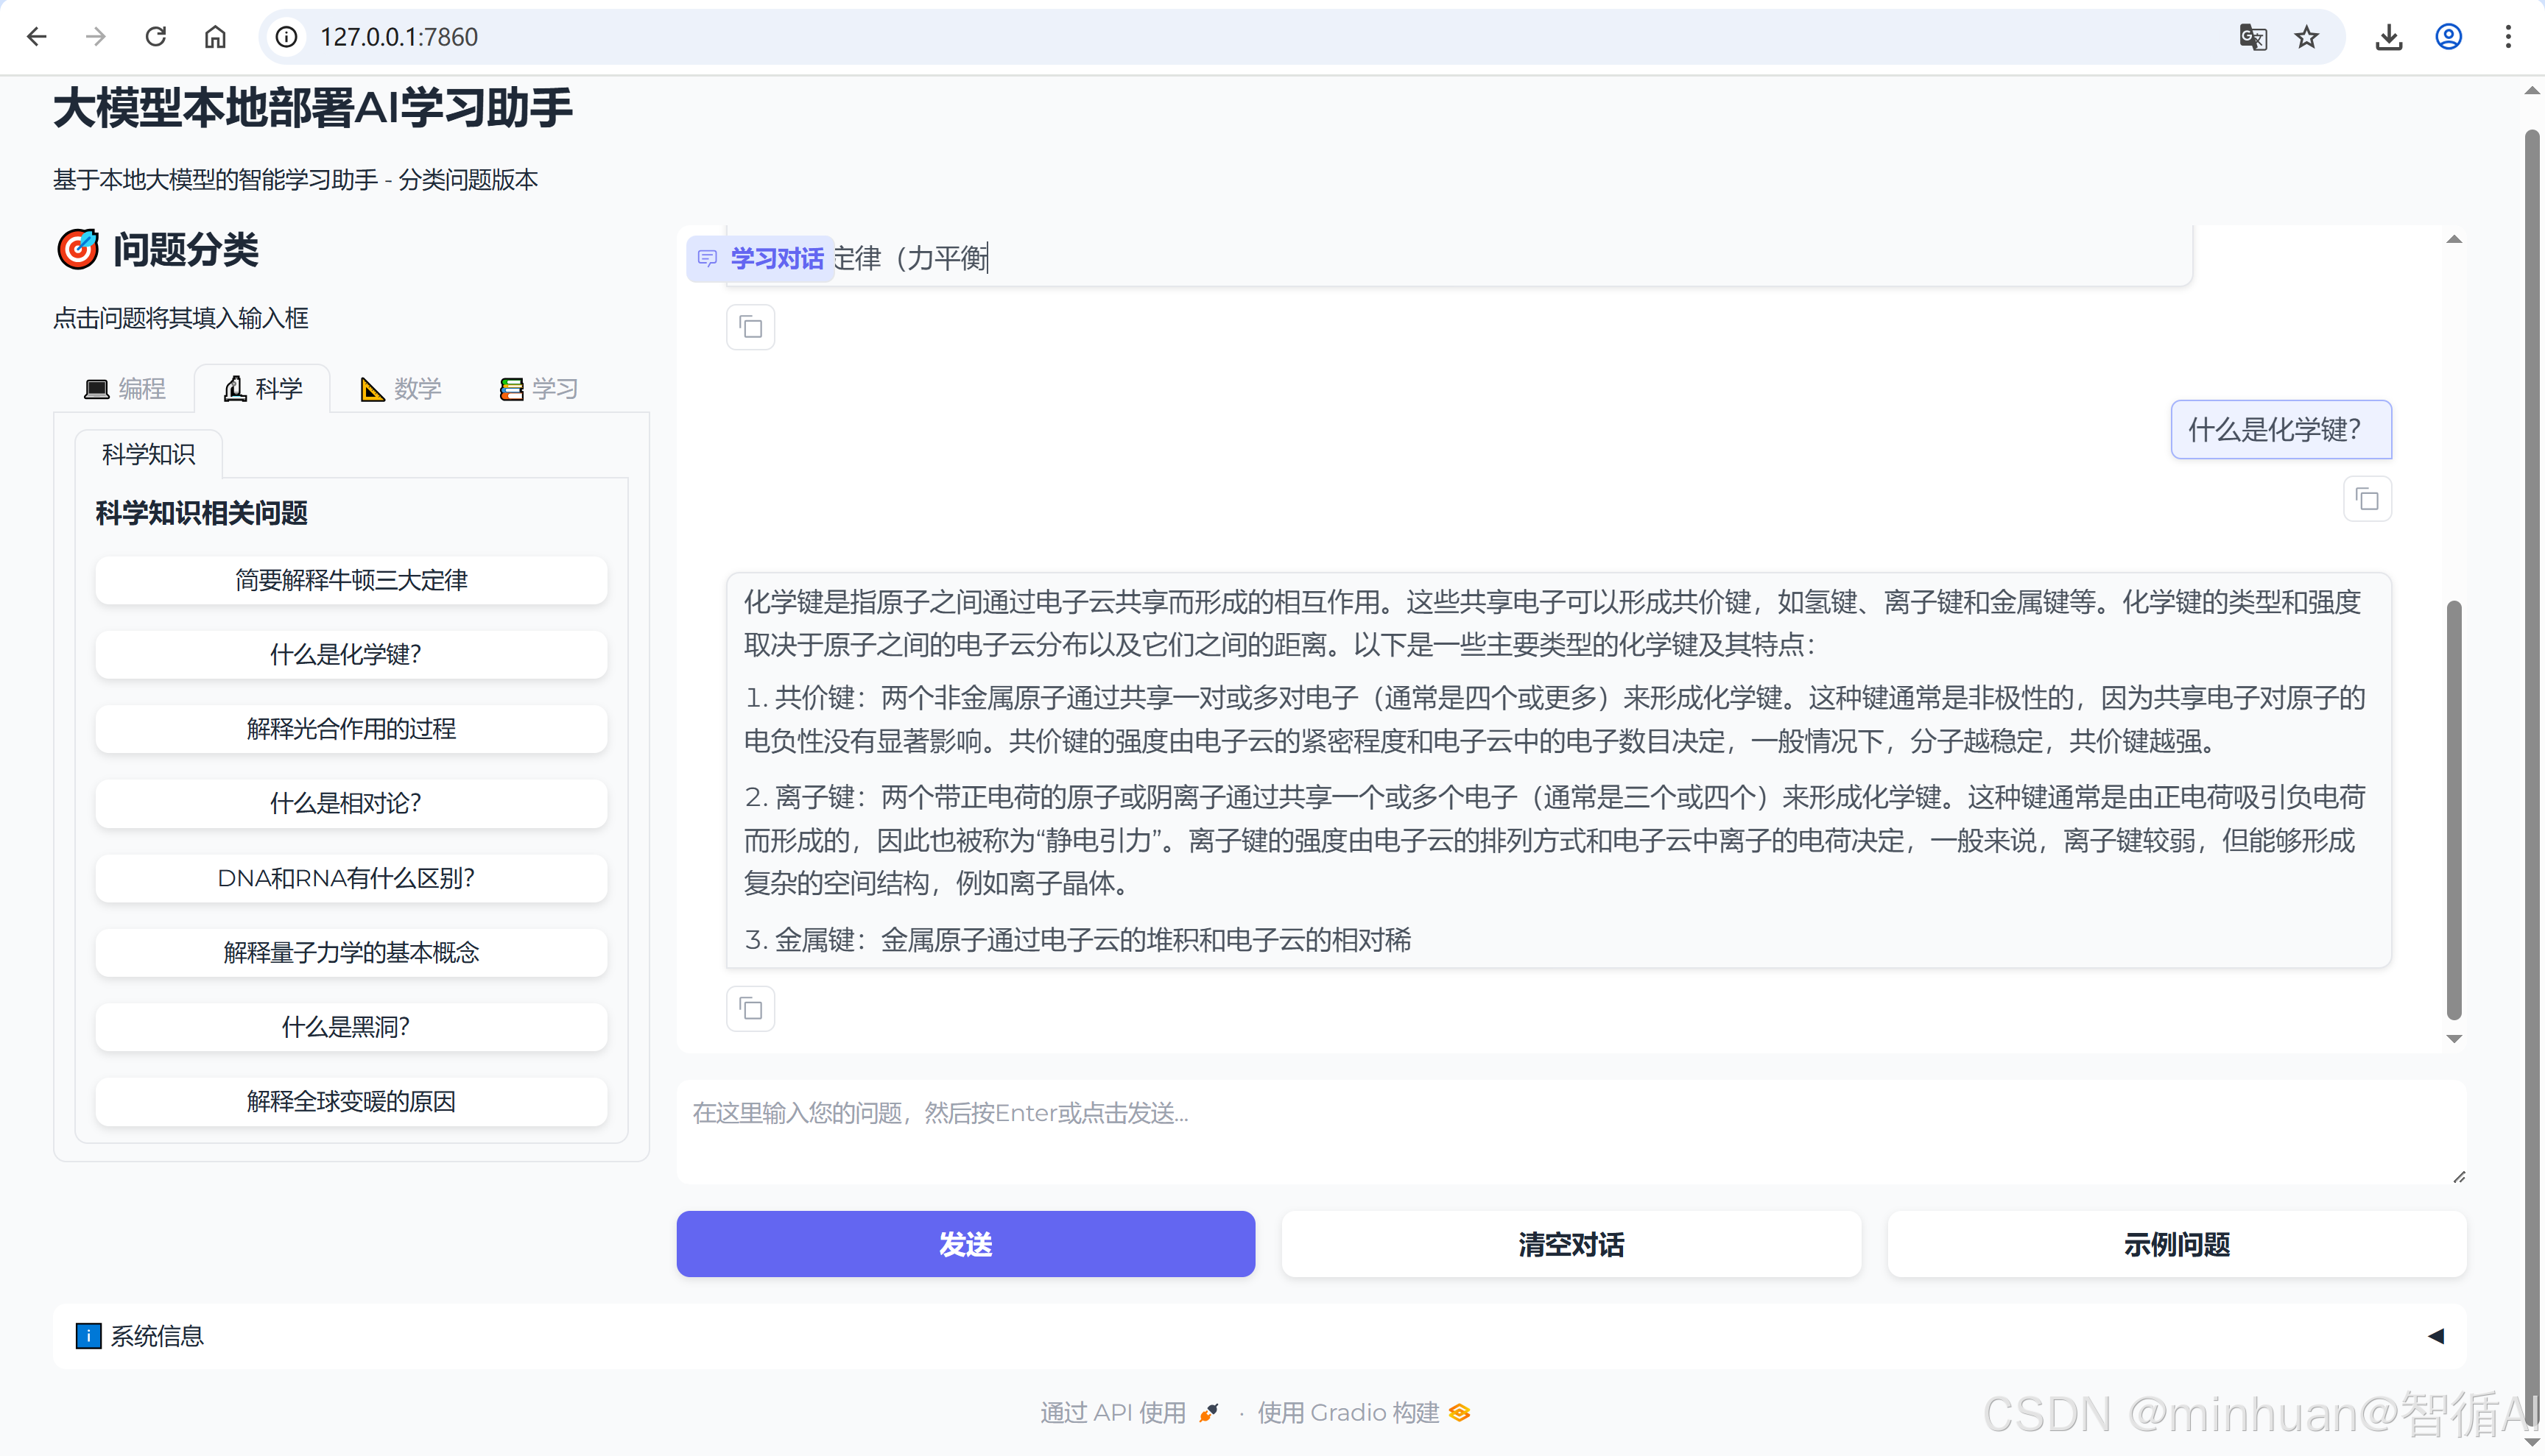Click the browser home icon
Image resolution: width=2545 pixels, height=1456 pixels.
(x=215, y=37)
